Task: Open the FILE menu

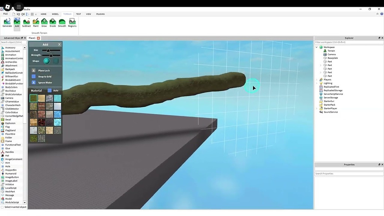Action: pyautogui.click(x=6, y=14)
